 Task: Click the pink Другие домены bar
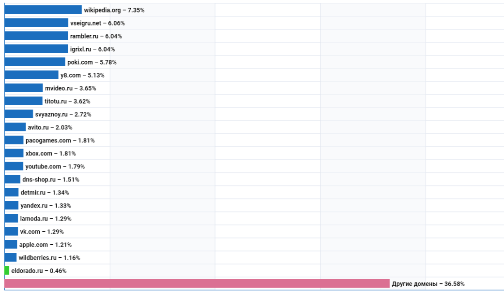[x=197, y=283]
